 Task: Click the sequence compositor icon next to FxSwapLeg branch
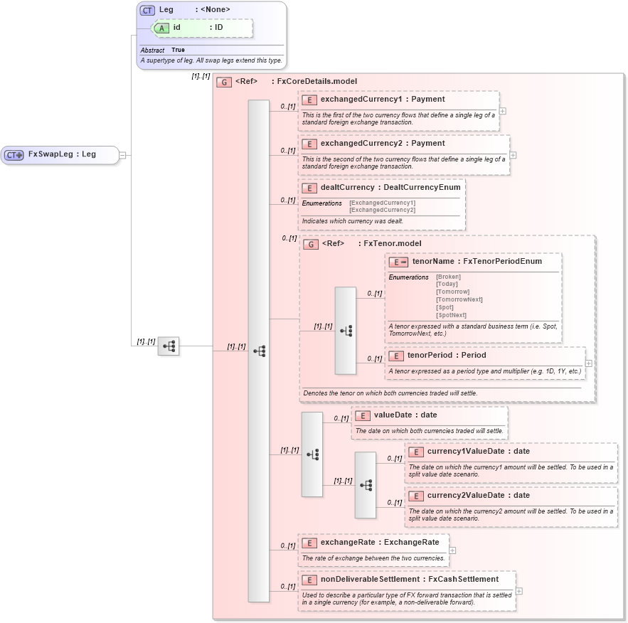point(169,346)
